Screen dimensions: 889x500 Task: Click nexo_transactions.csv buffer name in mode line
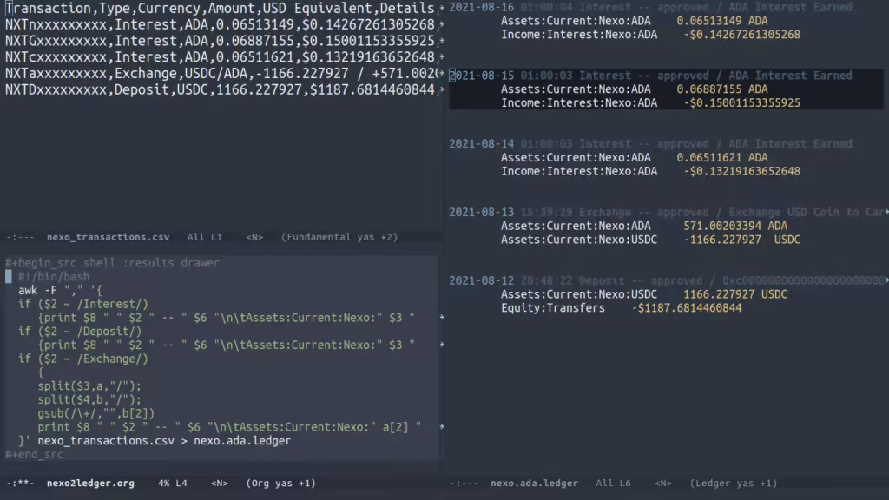pos(108,237)
